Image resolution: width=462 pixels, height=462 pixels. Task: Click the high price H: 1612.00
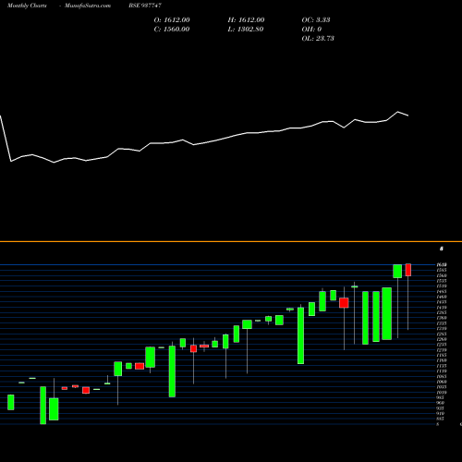pyautogui.click(x=246, y=20)
